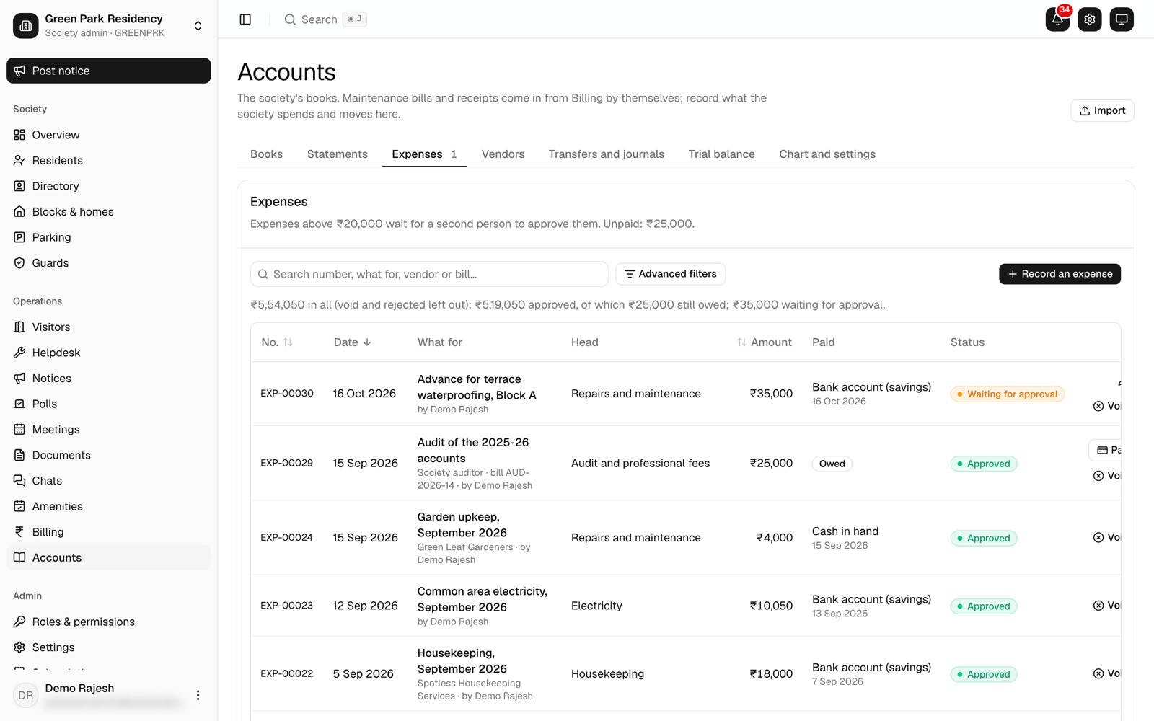Pay the owed expense EXP-00029
1154x721 pixels.
pyautogui.click(x=1106, y=450)
